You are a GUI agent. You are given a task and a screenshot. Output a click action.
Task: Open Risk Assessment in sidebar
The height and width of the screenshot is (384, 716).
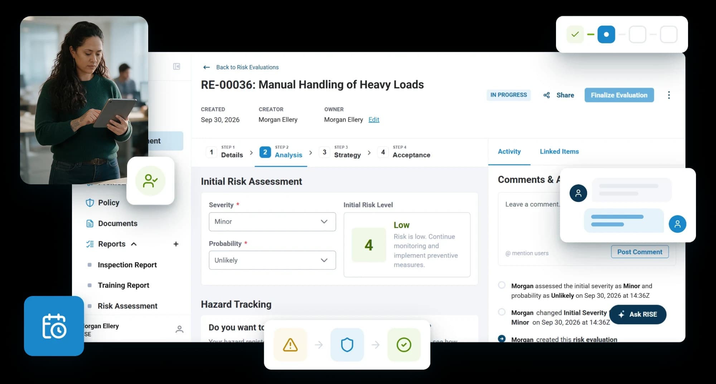(x=127, y=306)
